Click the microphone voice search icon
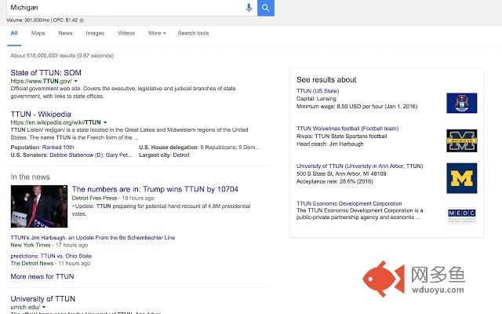 249,7
